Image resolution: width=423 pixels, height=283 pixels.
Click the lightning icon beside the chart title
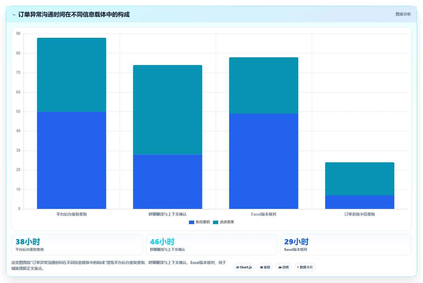(14, 15)
